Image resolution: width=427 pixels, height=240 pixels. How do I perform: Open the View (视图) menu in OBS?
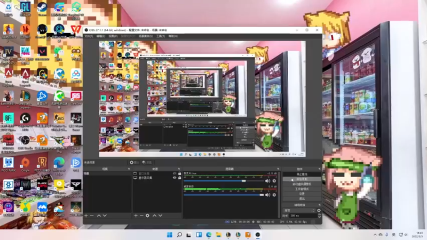click(113, 36)
